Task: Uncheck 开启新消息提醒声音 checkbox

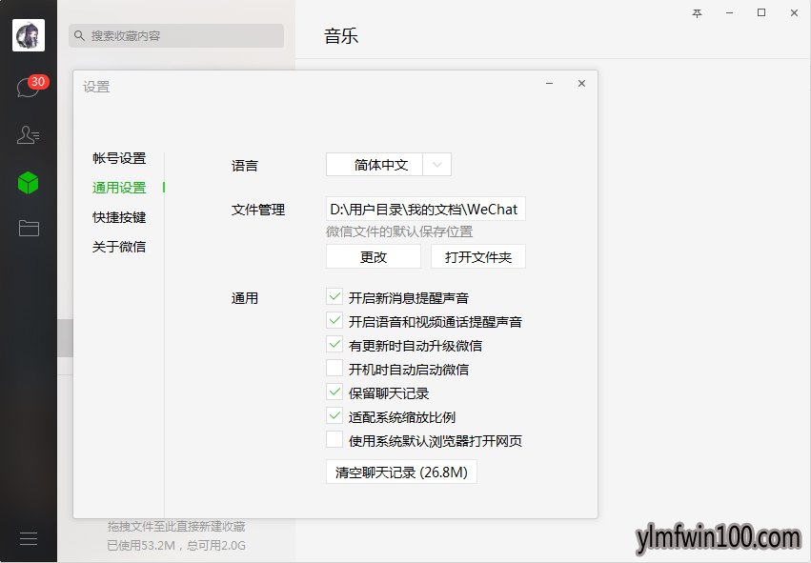Action: (335, 297)
